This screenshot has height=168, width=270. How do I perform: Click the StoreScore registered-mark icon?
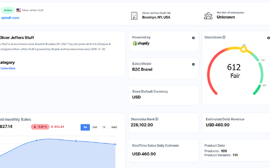[224, 37]
